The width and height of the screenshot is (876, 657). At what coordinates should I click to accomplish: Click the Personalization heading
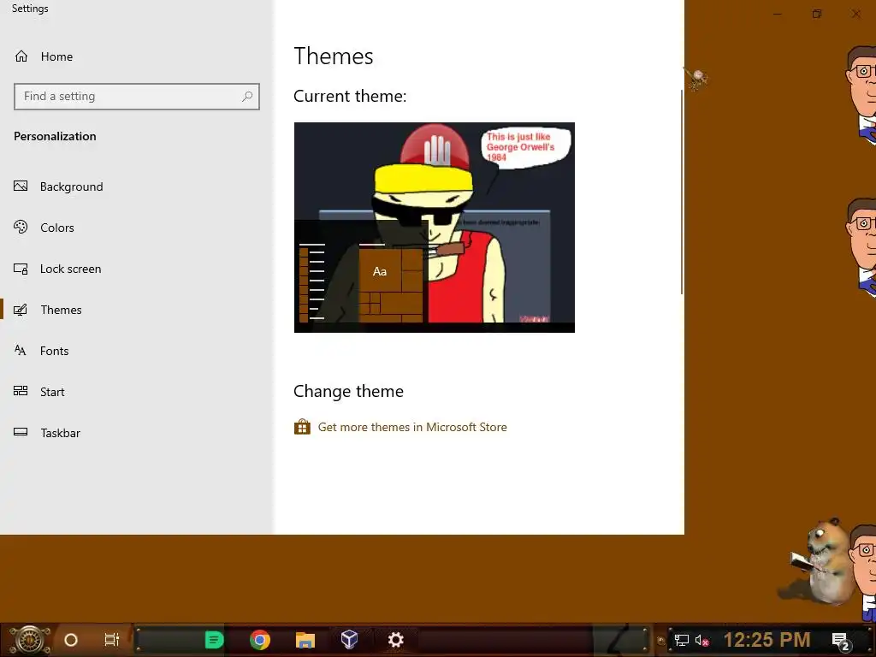click(x=55, y=136)
